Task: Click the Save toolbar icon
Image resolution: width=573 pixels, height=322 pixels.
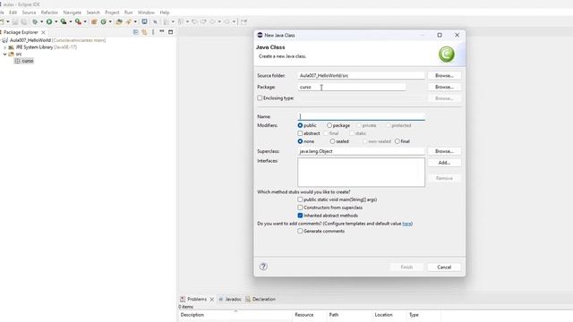Action: [15, 21]
